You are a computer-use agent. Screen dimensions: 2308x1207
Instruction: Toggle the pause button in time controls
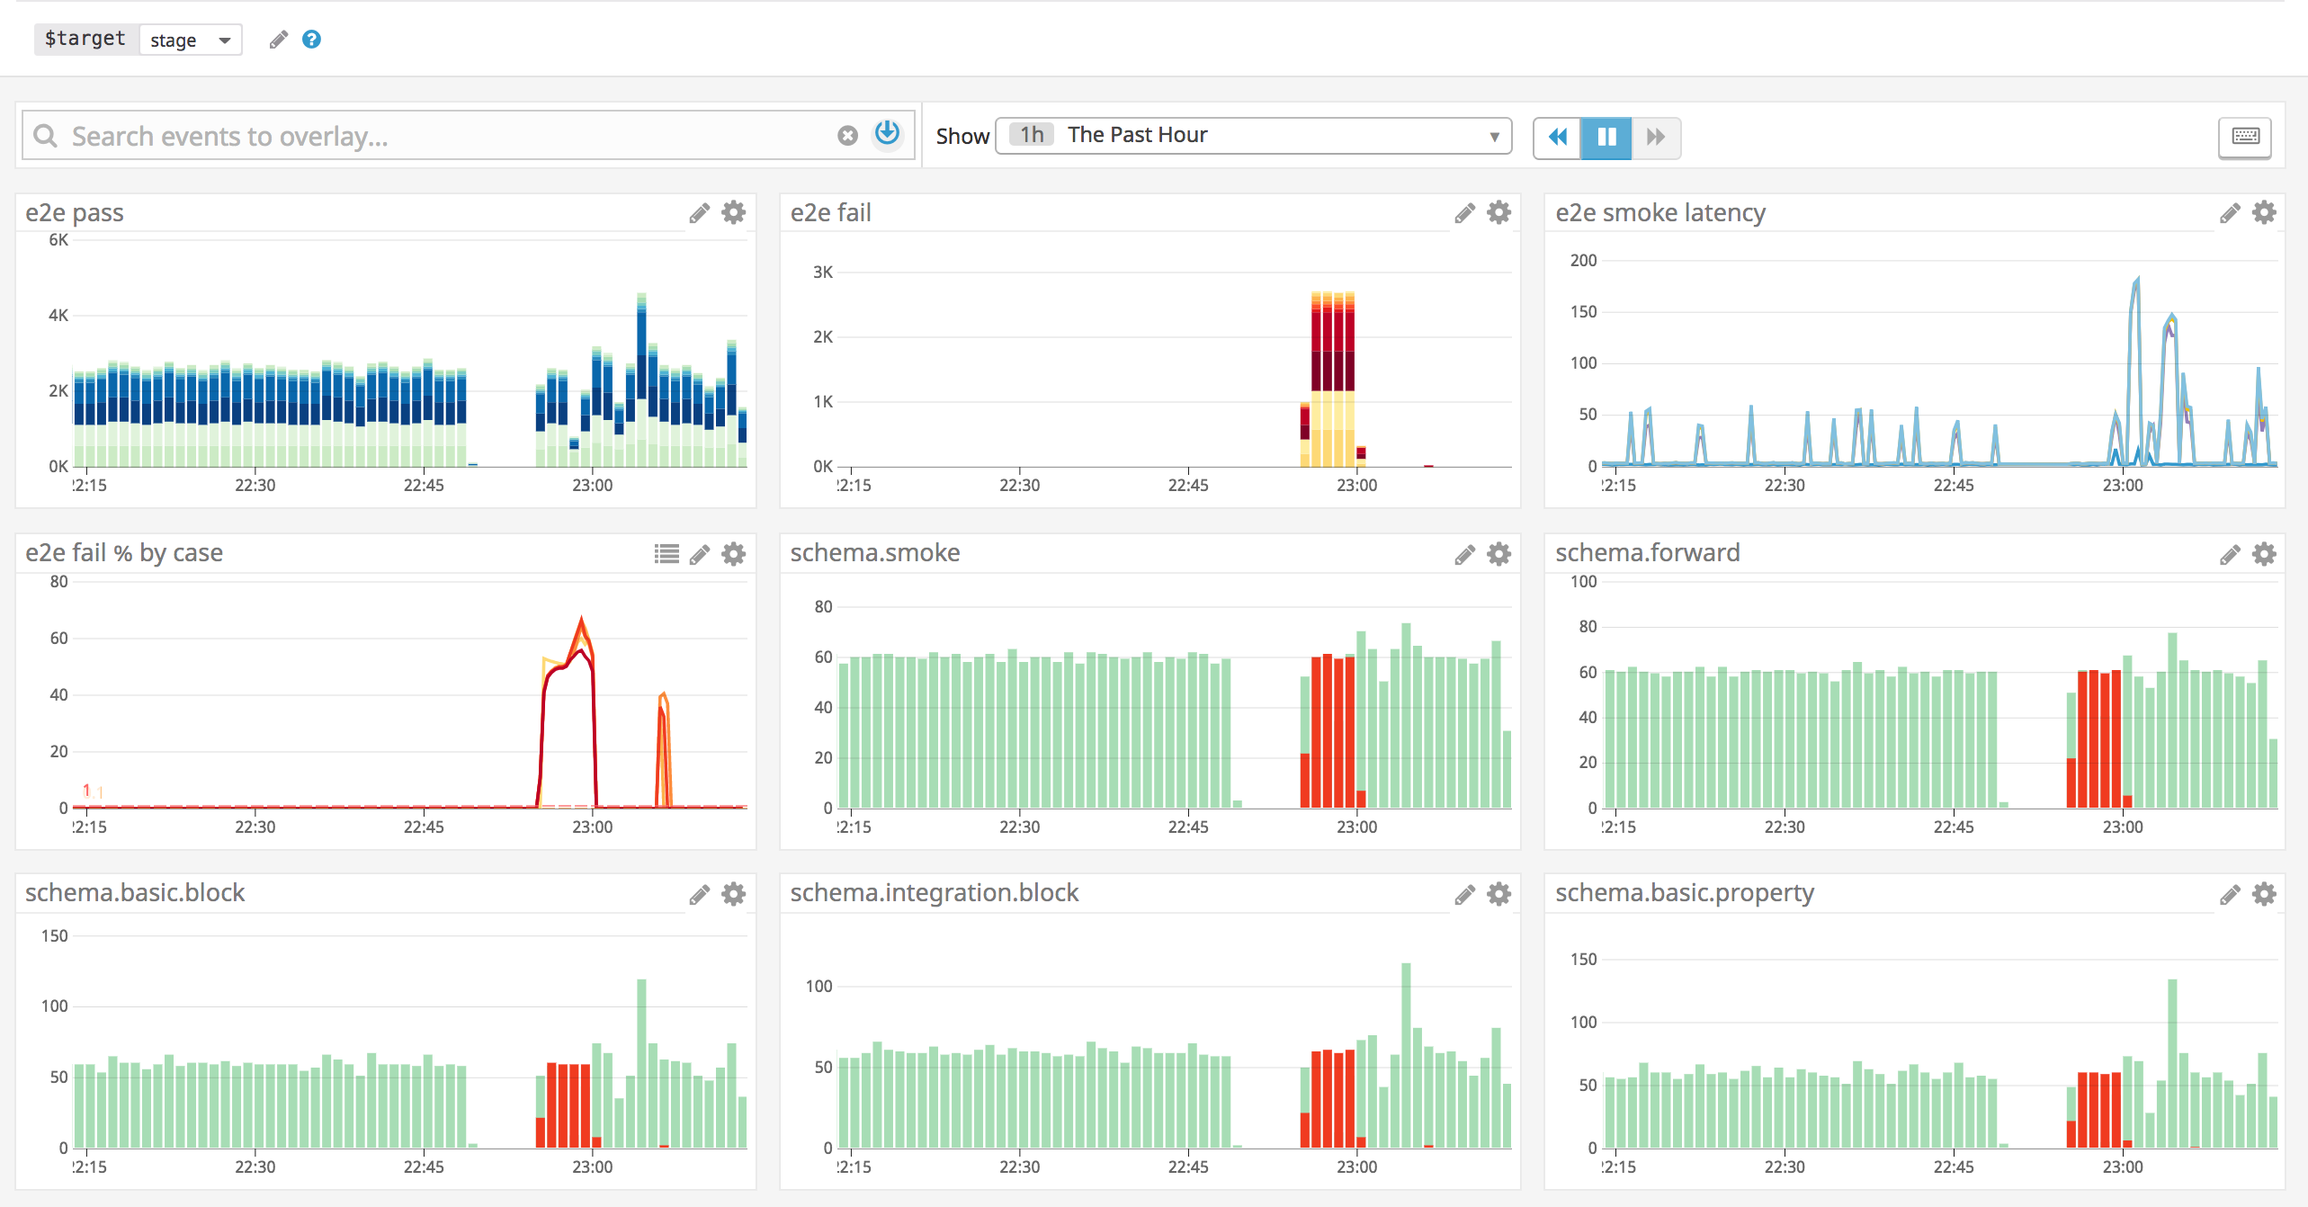point(1606,137)
